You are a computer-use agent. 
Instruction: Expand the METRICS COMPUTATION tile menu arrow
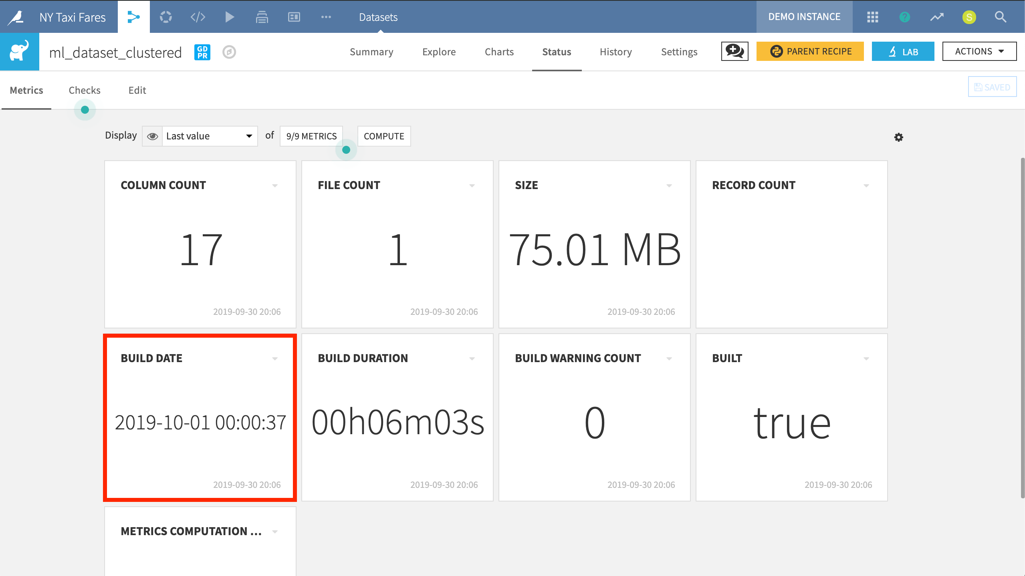point(275,532)
